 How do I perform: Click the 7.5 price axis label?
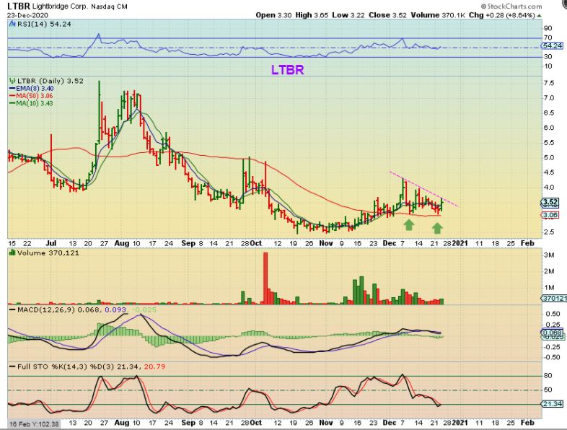click(x=549, y=83)
